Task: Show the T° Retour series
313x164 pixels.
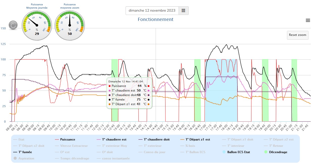Action: click(274, 146)
